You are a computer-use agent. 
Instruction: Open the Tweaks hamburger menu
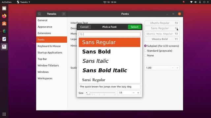64,14
